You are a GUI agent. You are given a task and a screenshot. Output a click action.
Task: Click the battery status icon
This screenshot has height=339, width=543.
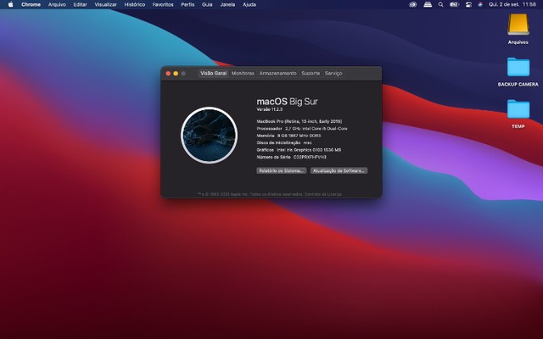tap(454, 4)
